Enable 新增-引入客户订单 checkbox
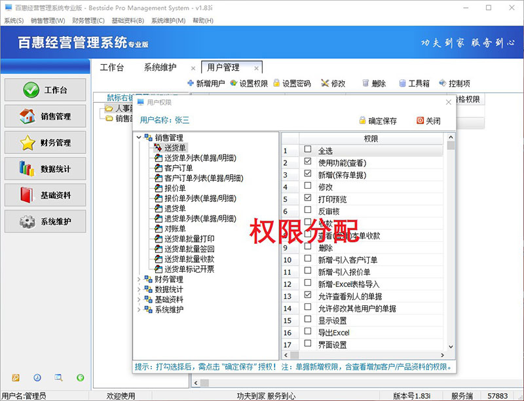 click(x=308, y=258)
